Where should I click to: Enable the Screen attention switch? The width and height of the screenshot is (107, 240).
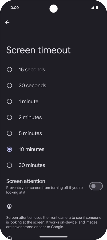96,186
